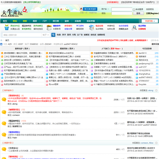Click the red bullet icon beside 370965057
This screenshot has height=159, width=159.
coord(137,81)
